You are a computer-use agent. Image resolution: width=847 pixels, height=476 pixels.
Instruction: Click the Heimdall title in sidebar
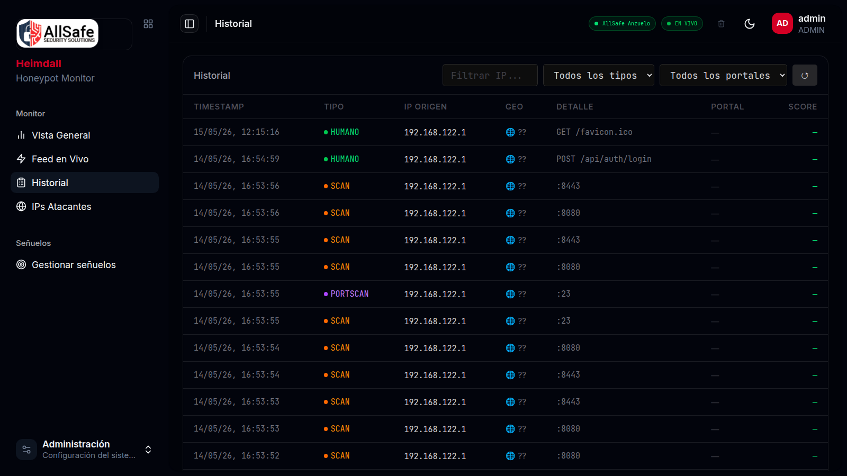pyautogui.click(x=39, y=63)
